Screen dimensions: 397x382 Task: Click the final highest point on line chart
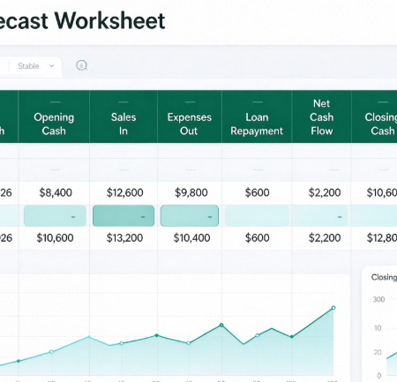333,308
